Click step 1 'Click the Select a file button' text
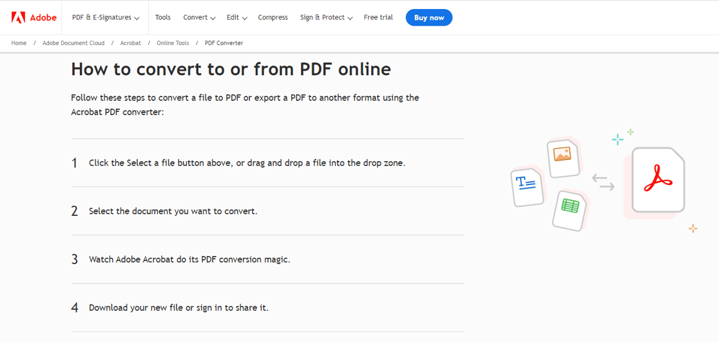This screenshot has width=719, height=342. click(247, 163)
